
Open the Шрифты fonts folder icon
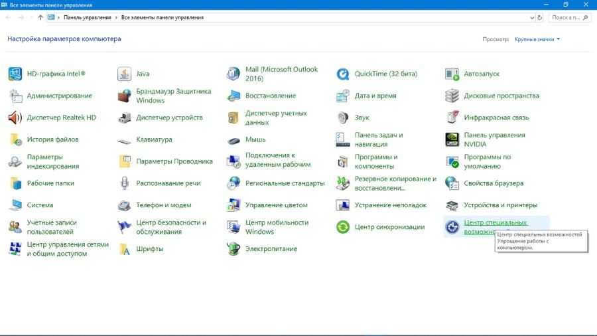(124, 249)
